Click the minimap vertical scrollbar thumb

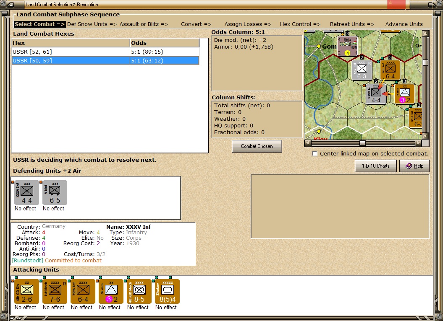tap(425, 62)
